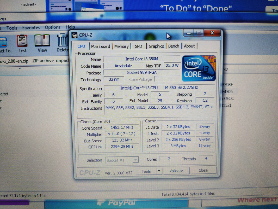Click the archive path bar showing ZIP archive
Viewport: 278px width, 209px height.
click(x=35, y=61)
